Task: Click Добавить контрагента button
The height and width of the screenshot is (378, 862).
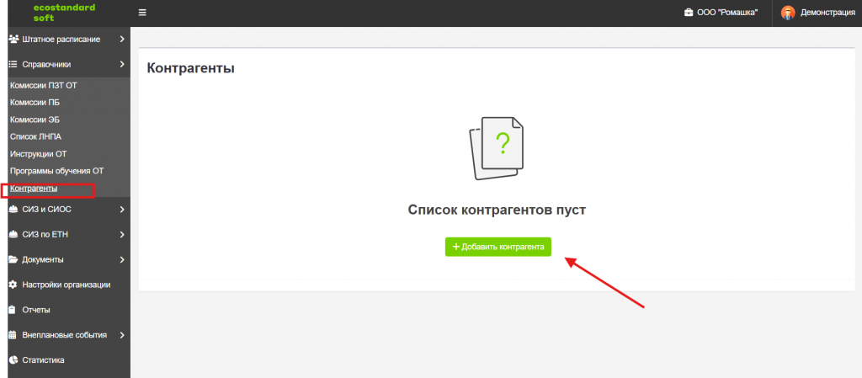Action: pos(498,247)
